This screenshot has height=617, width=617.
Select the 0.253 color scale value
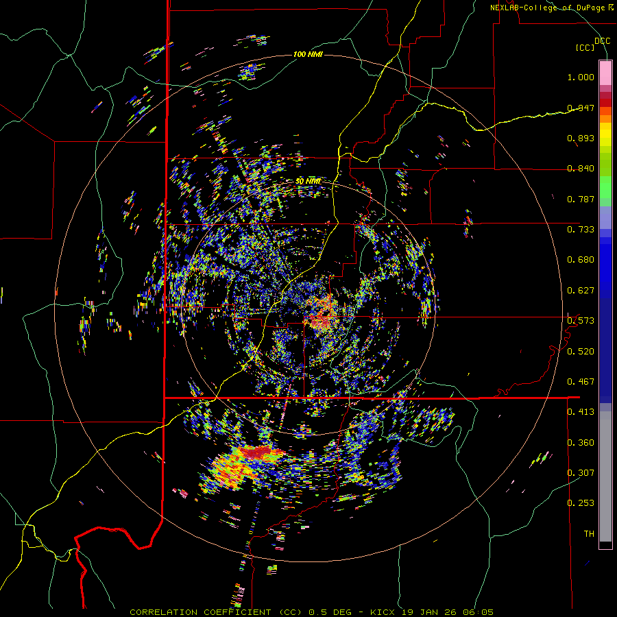click(581, 503)
